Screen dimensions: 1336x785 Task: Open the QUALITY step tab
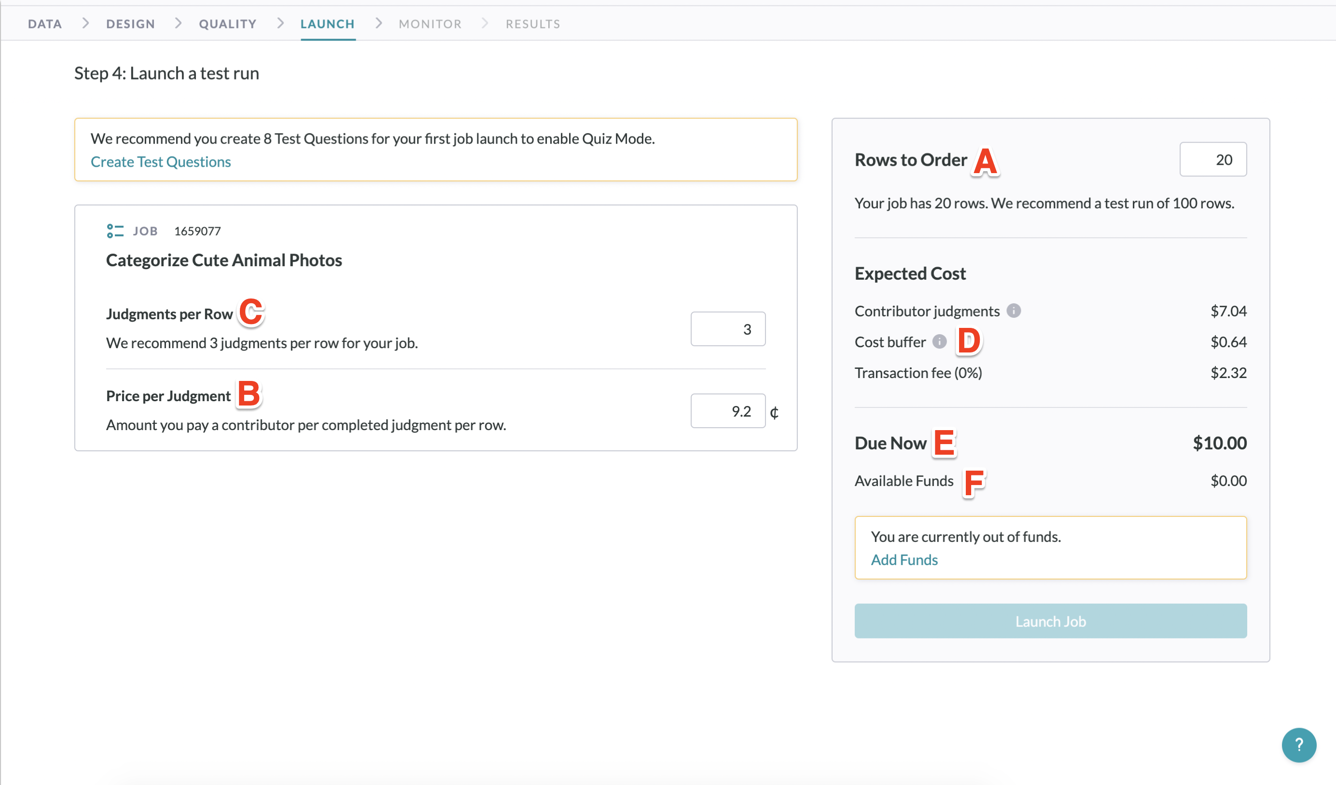[227, 24]
